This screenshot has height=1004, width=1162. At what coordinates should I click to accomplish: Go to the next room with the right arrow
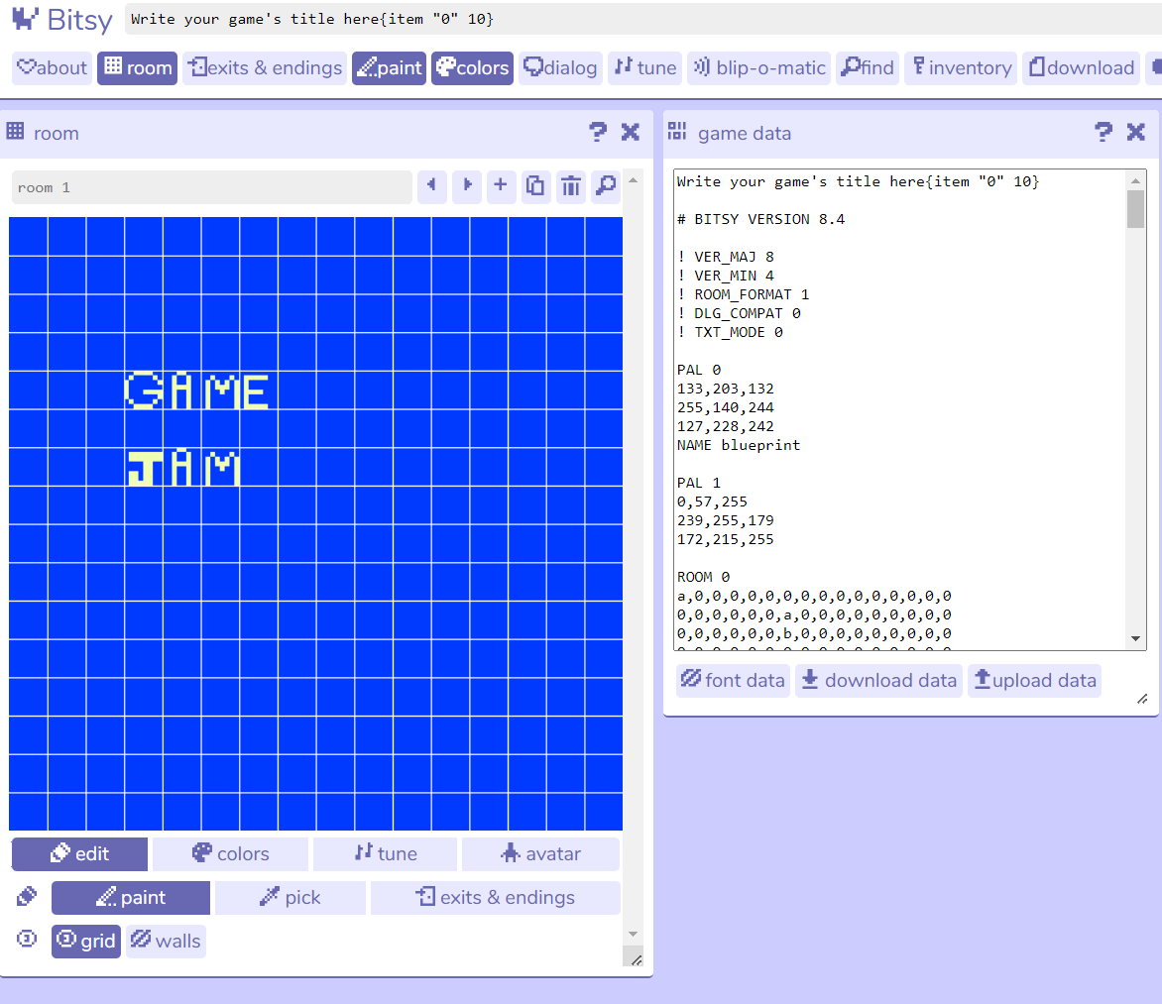466,186
